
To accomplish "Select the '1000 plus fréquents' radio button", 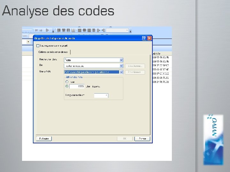I will [x=67, y=86].
